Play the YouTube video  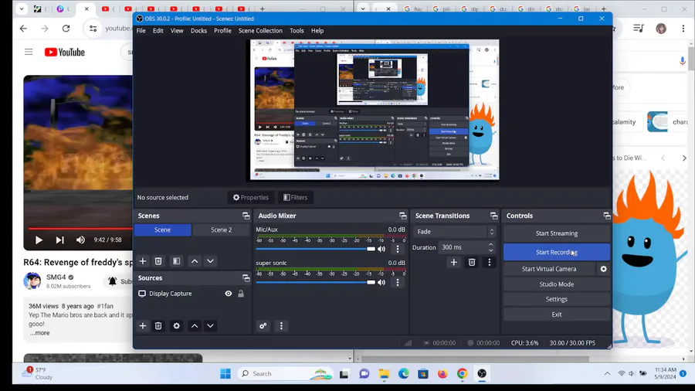click(39, 240)
